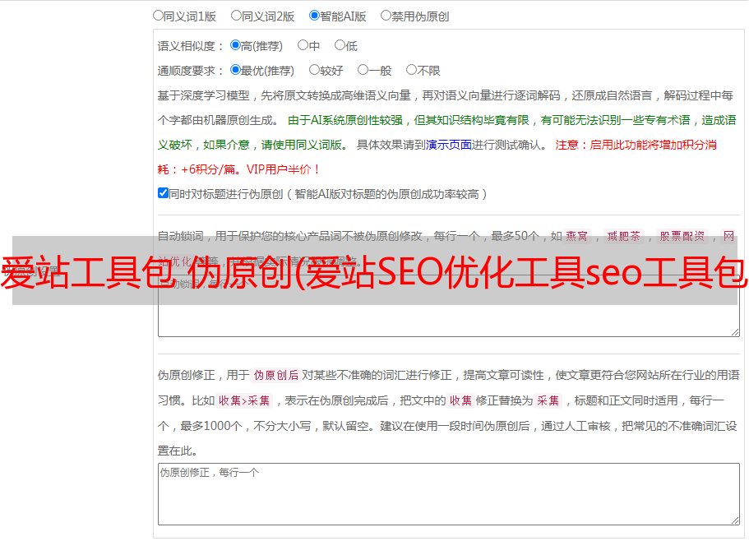The width and height of the screenshot is (749, 541).
Task: Grab the resize handle of 伪原创修正 textarea
Action: (735, 520)
